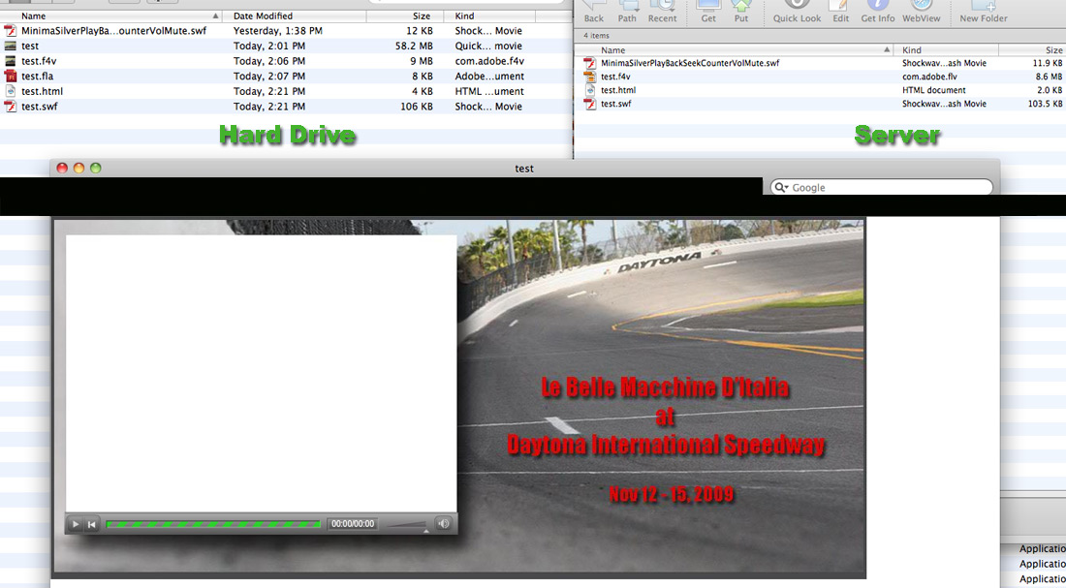Click test.swf name in server list
Viewport: 1066px width, 588px height.
[616, 104]
